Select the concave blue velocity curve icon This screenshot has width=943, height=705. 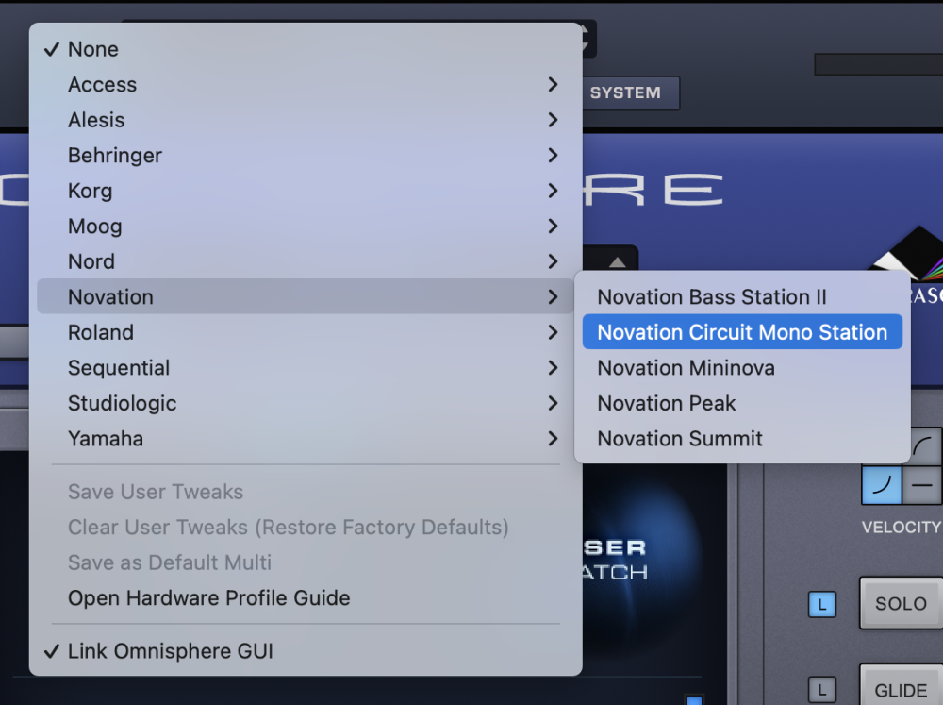[881, 484]
